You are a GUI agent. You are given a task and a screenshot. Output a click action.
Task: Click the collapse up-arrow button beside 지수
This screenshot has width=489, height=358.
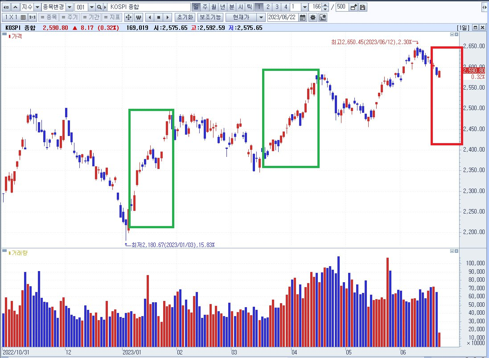pyautogui.click(x=15, y=7)
